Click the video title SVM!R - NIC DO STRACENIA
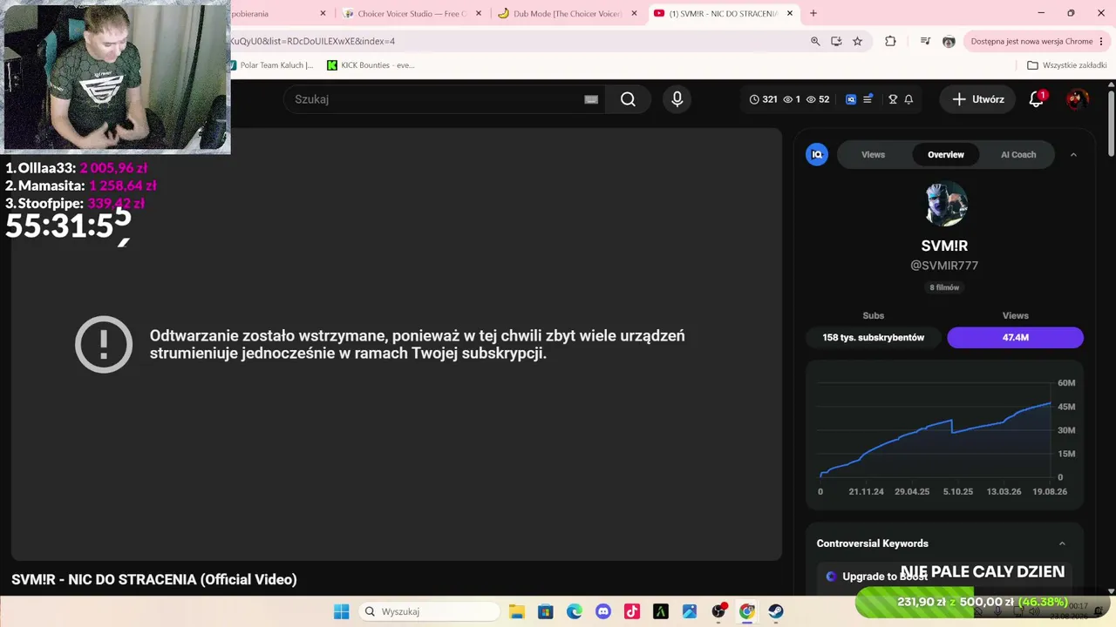 click(x=154, y=579)
